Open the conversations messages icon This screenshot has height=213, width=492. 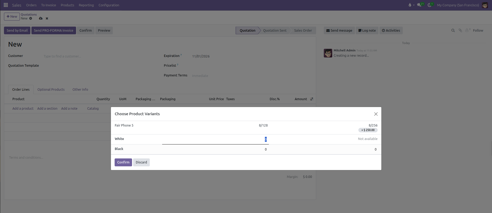tap(419, 5)
